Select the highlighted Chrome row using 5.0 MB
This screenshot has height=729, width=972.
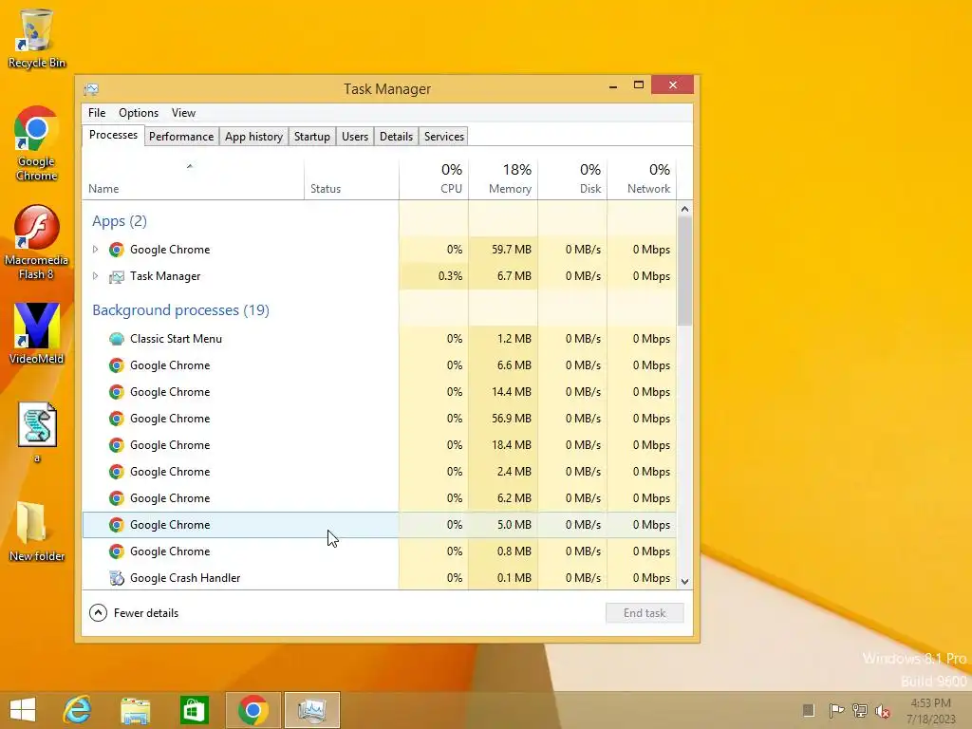tap(380, 525)
